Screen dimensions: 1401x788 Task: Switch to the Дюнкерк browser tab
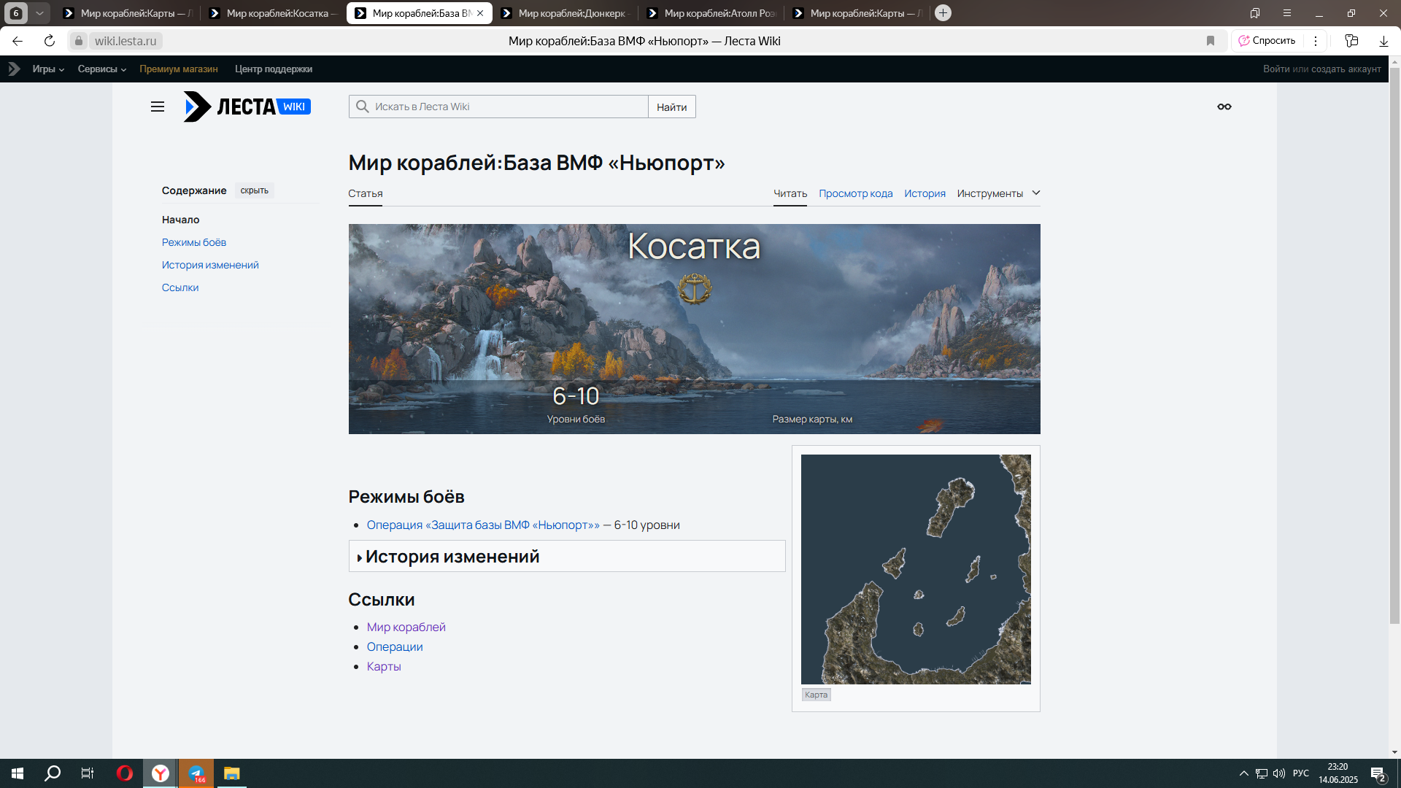[x=565, y=13]
